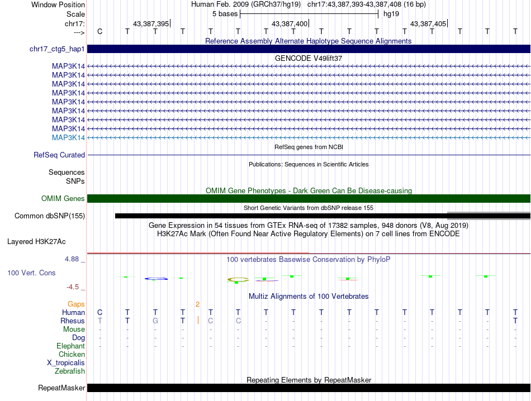
Task: Click the 43,387,405 ruler coordinate
Action: tap(428, 23)
